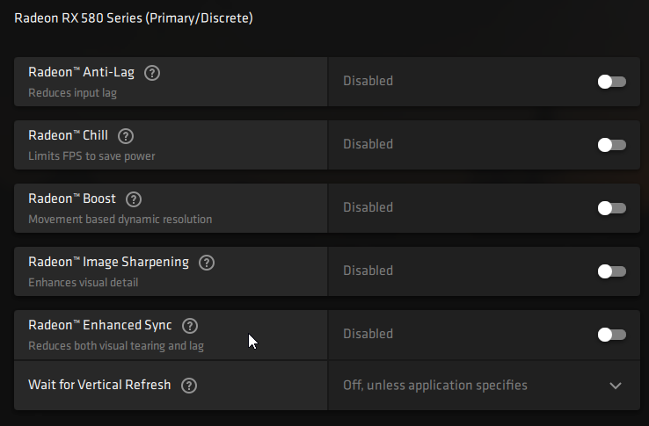Click the Radeon Enhanced Sync label text
This screenshot has width=649, height=426.
tap(99, 326)
